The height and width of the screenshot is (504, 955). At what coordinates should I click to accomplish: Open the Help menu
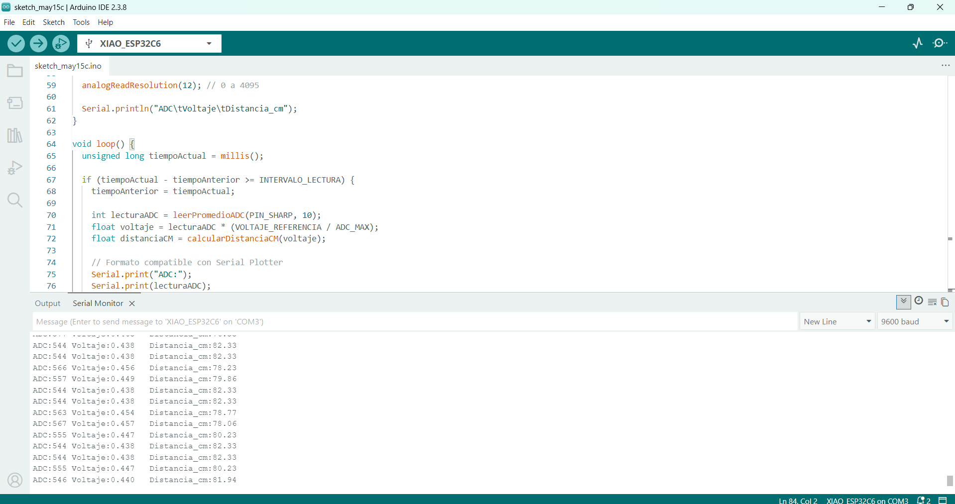click(x=105, y=22)
